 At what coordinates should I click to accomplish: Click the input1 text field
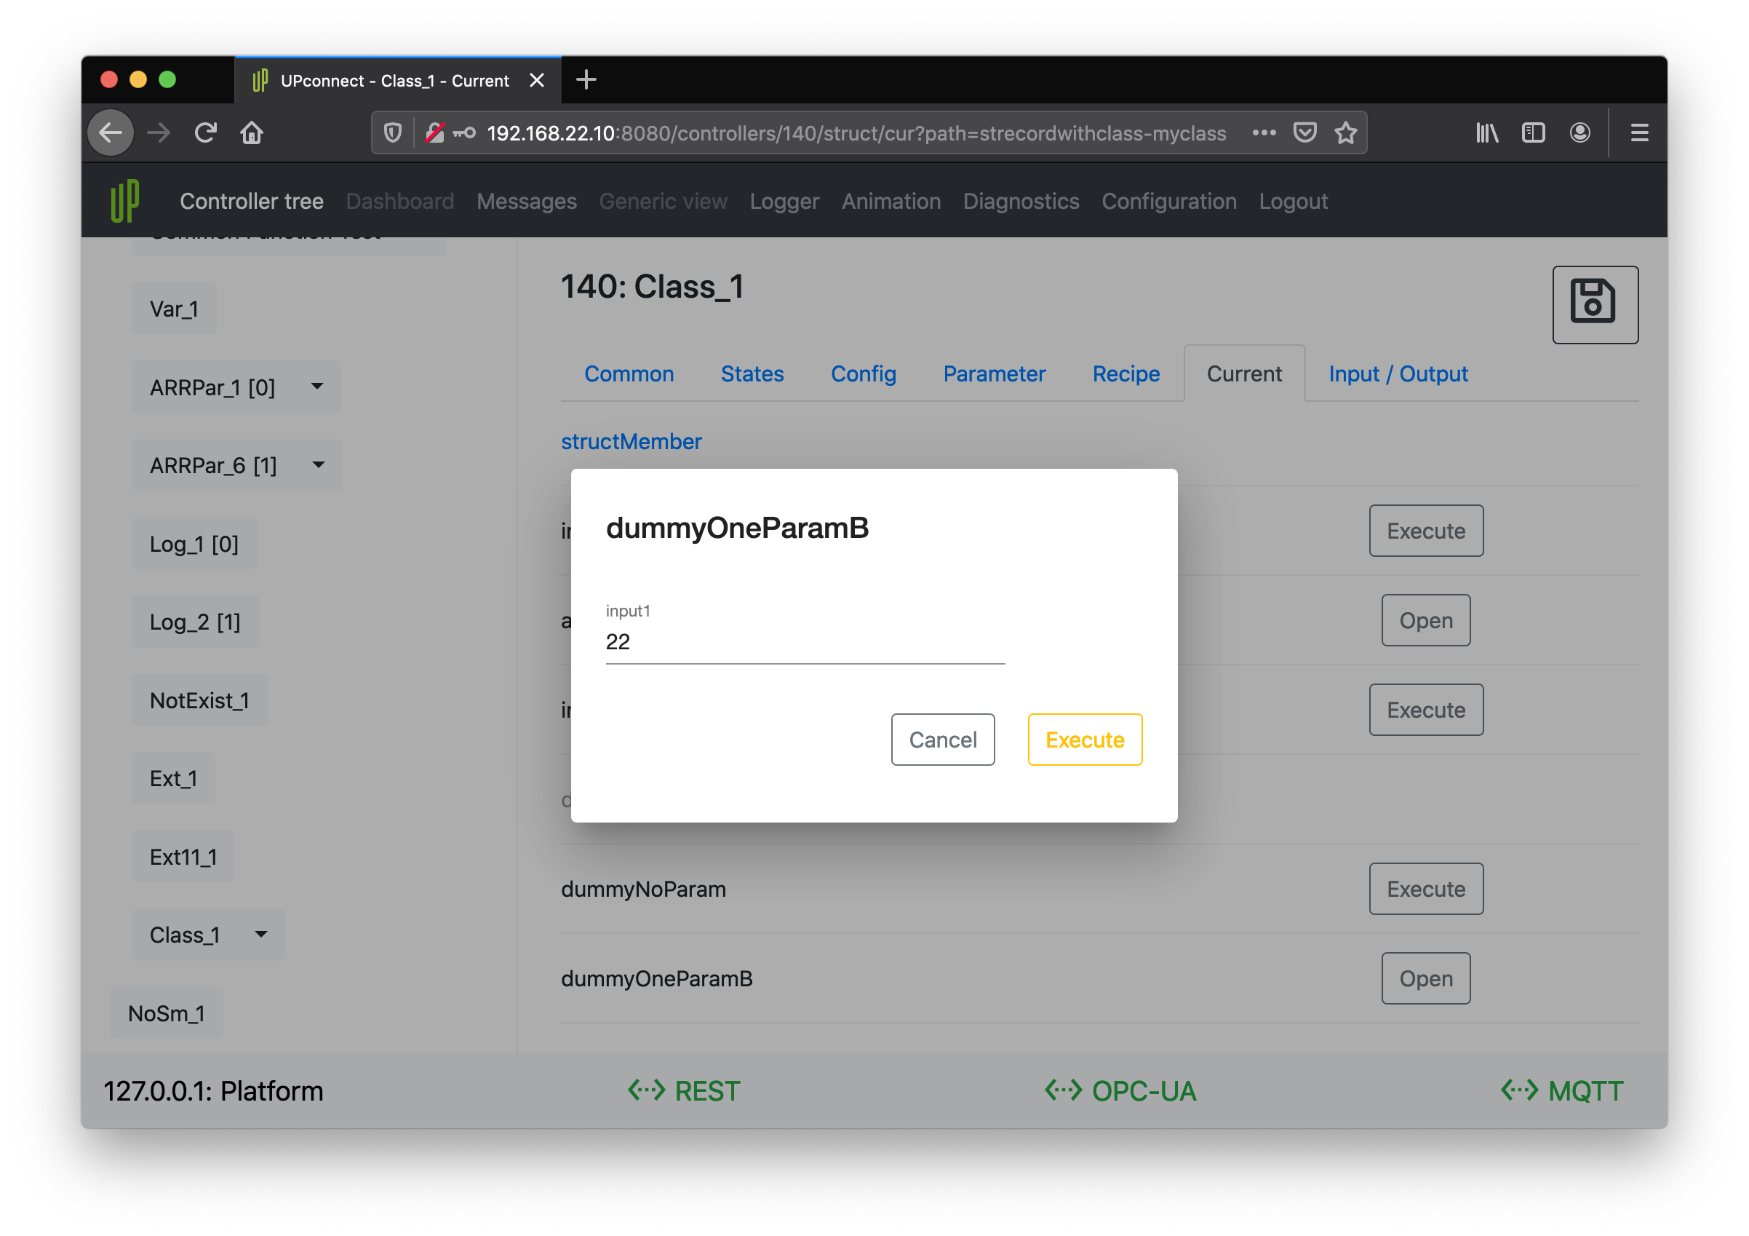click(805, 642)
